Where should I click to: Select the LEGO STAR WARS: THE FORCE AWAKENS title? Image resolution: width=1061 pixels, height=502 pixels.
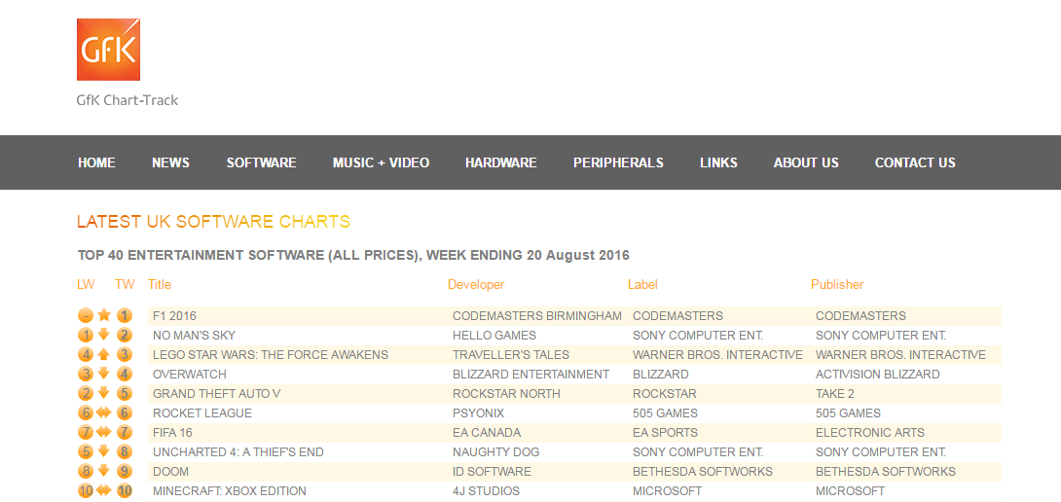pyautogui.click(x=271, y=354)
